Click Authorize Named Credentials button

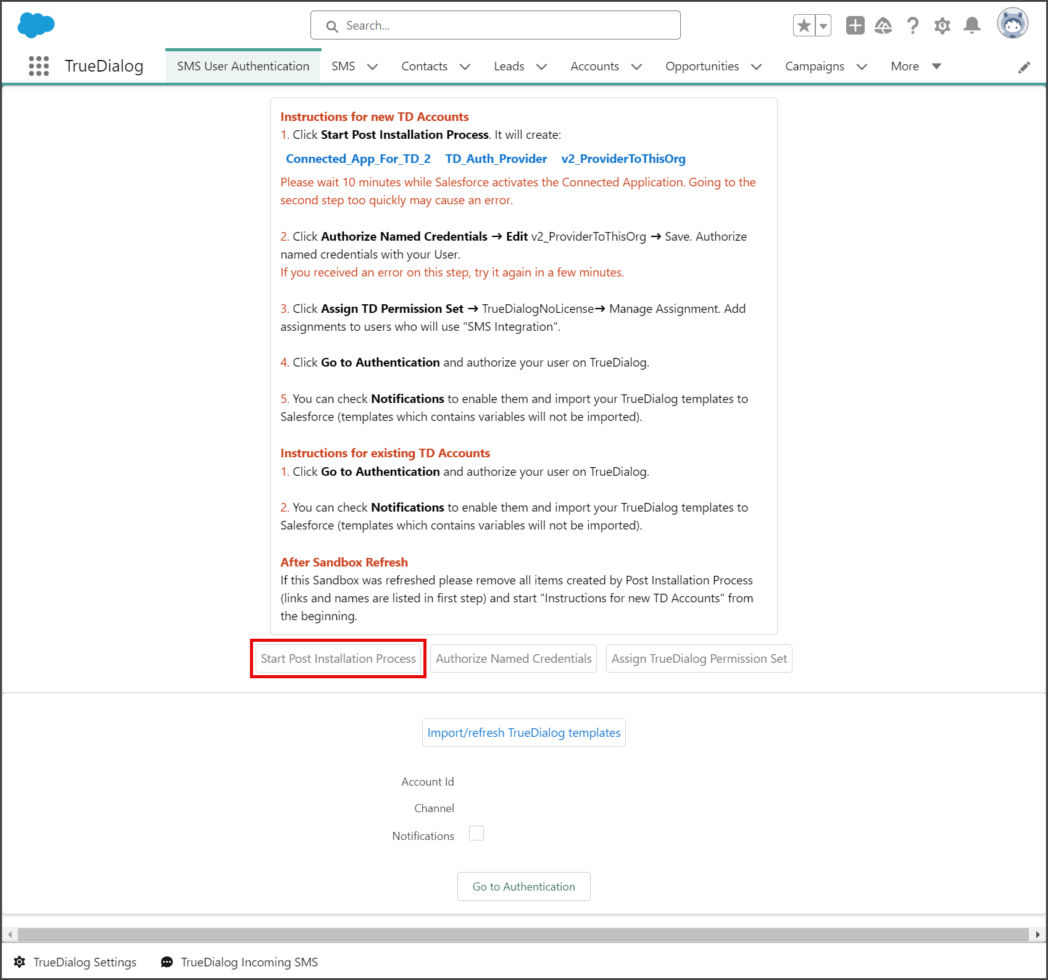[x=514, y=658]
